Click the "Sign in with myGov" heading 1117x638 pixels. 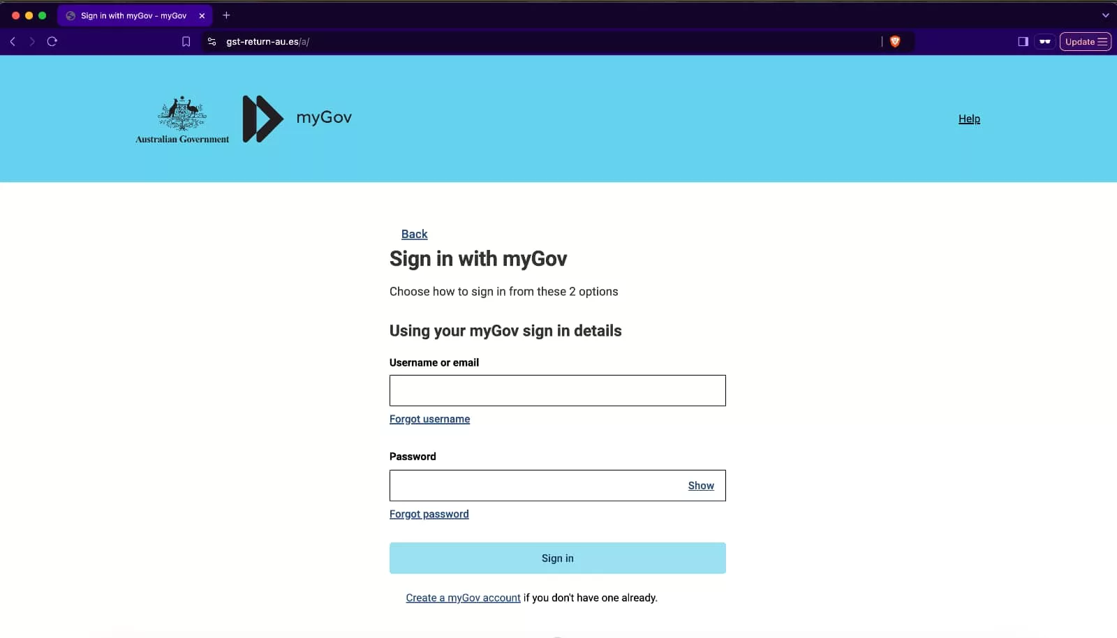pyautogui.click(x=478, y=259)
